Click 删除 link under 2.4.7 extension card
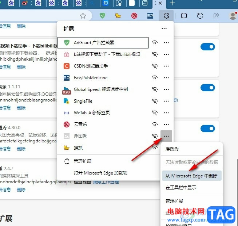The image size is (238, 226). pyautogui.click(x=21, y=190)
